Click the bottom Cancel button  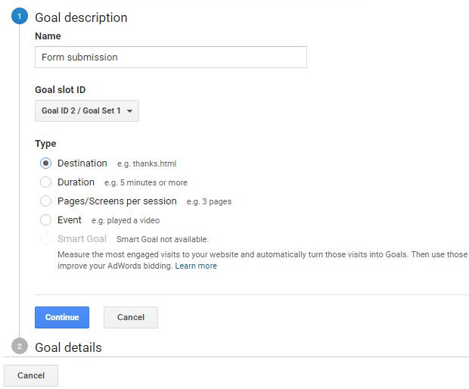pos(31,375)
